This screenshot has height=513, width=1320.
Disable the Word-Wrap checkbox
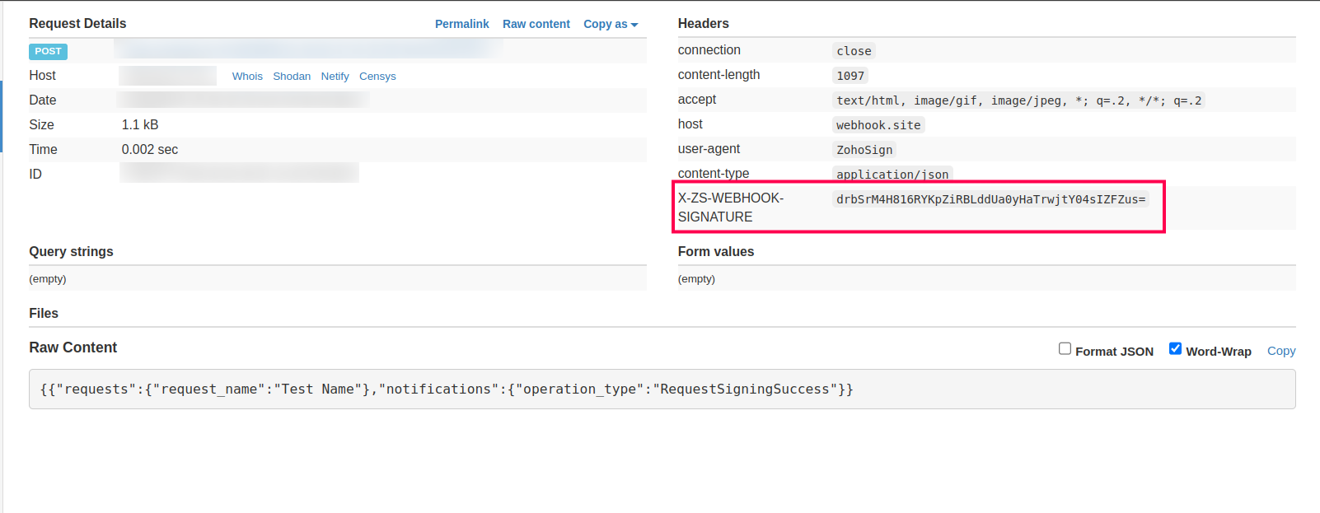point(1175,349)
